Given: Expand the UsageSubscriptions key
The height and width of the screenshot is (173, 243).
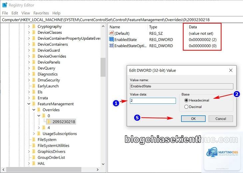Looking at the screenshot, I should [34, 134].
